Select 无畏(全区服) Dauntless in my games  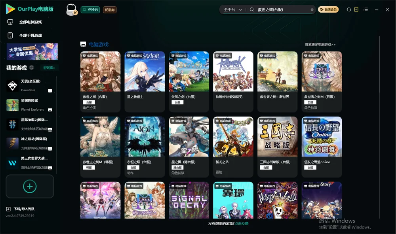point(30,86)
